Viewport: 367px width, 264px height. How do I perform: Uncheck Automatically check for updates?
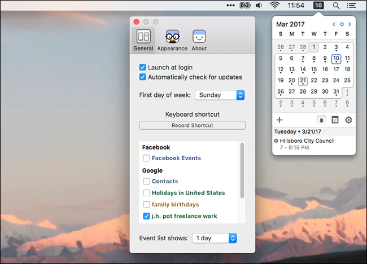[142, 77]
